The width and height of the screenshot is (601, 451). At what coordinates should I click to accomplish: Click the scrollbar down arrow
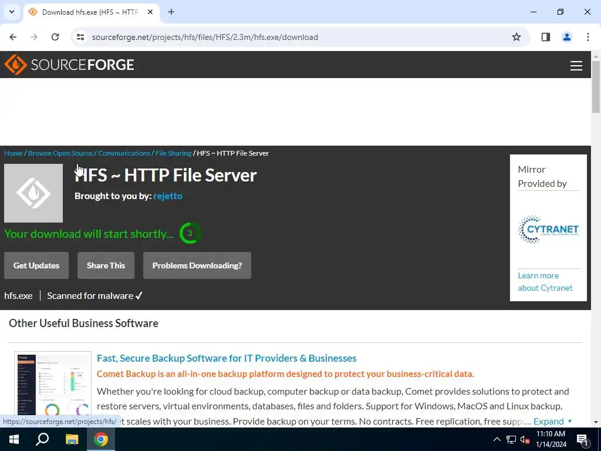(x=596, y=422)
